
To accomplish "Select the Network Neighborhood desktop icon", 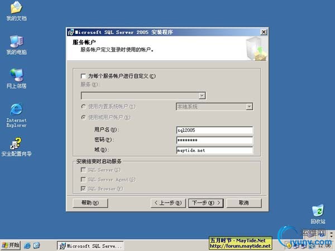I will 16,78.
